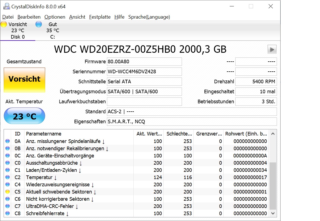Open the Datei menu
Viewport: 320px width, 221px height.
8,17
